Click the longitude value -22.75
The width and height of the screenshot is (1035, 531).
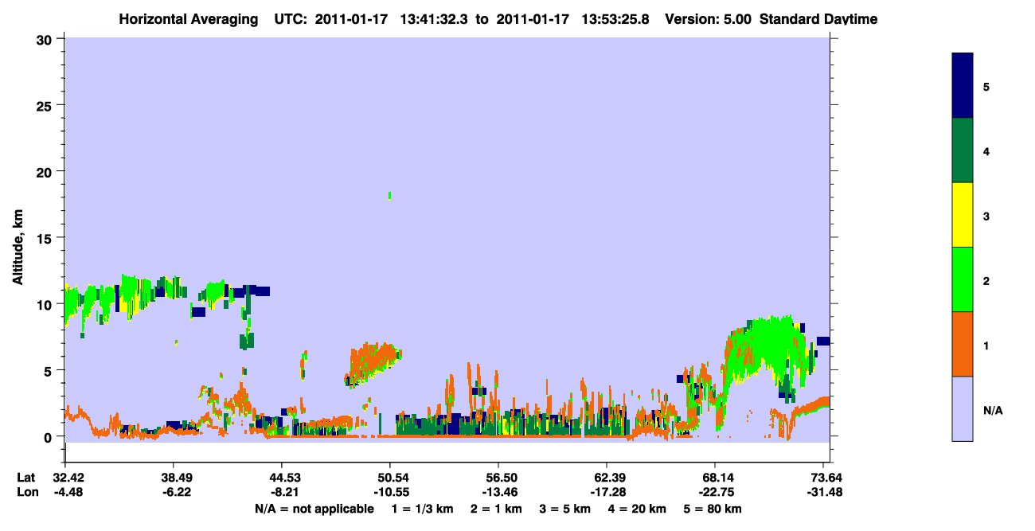715,492
